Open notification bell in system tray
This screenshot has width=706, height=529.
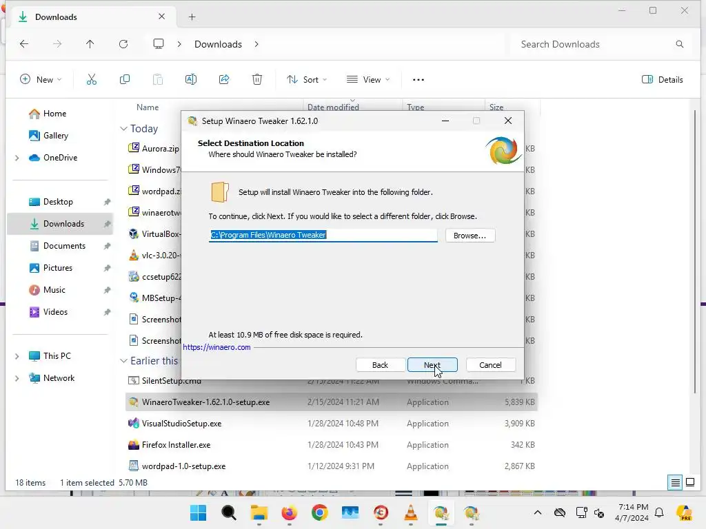pos(659,512)
